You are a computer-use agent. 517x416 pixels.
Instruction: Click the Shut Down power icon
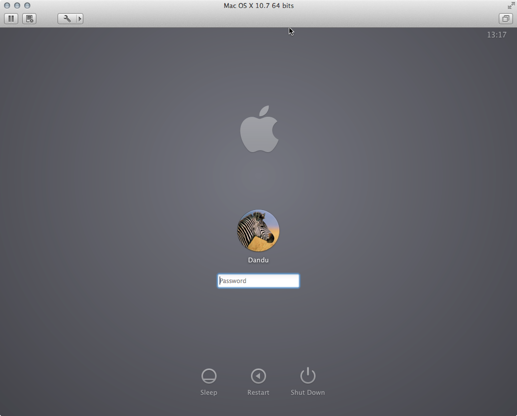click(307, 376)
